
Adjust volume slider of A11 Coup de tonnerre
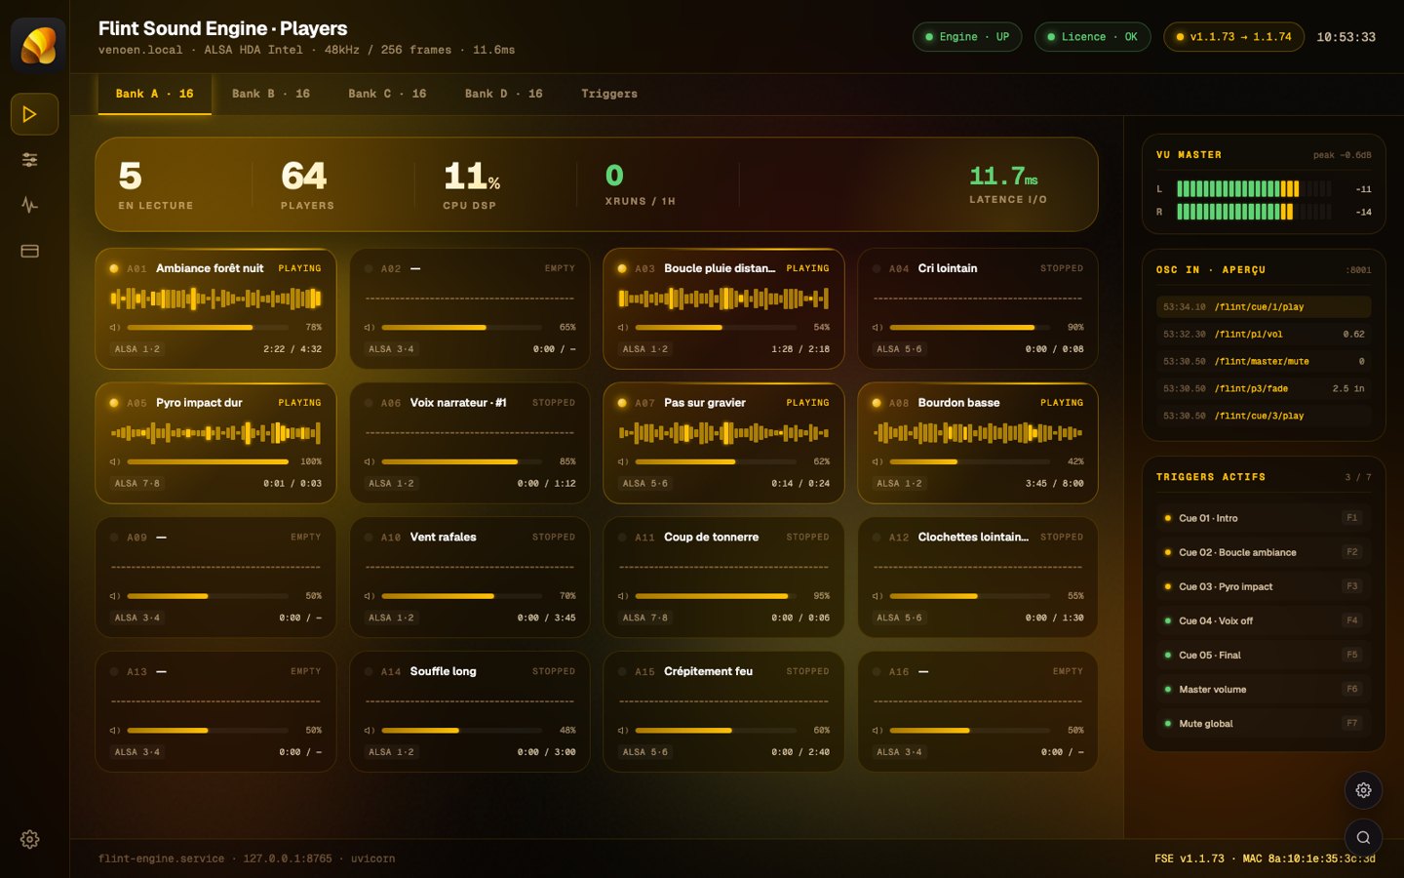pyautogui.click(x=716, y=596)
